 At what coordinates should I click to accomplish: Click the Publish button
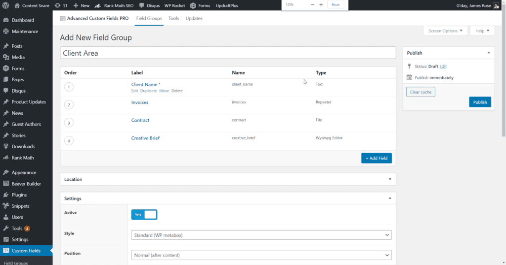point(480,102)
